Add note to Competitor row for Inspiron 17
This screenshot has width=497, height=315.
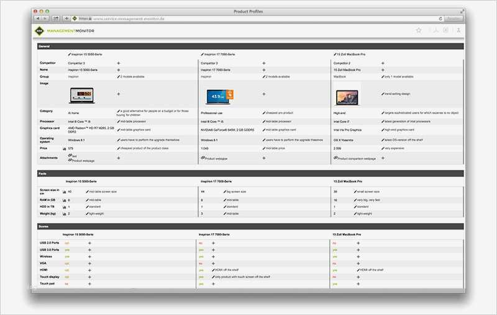[x=263, y=63]
